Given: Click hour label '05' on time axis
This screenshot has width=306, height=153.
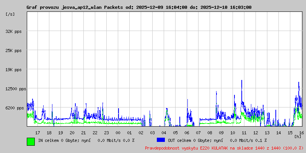Looking at the screenshot, I should (176, 133).
